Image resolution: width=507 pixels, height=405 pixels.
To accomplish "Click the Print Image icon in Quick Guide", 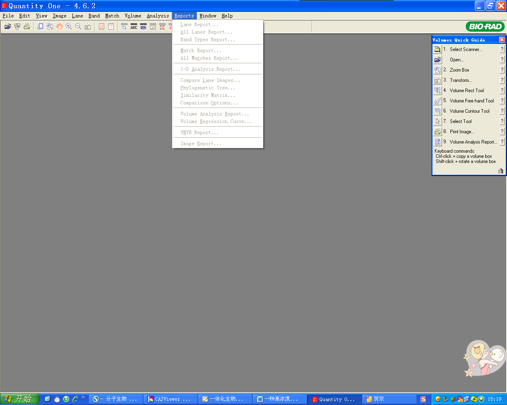I will pos(438,132).
